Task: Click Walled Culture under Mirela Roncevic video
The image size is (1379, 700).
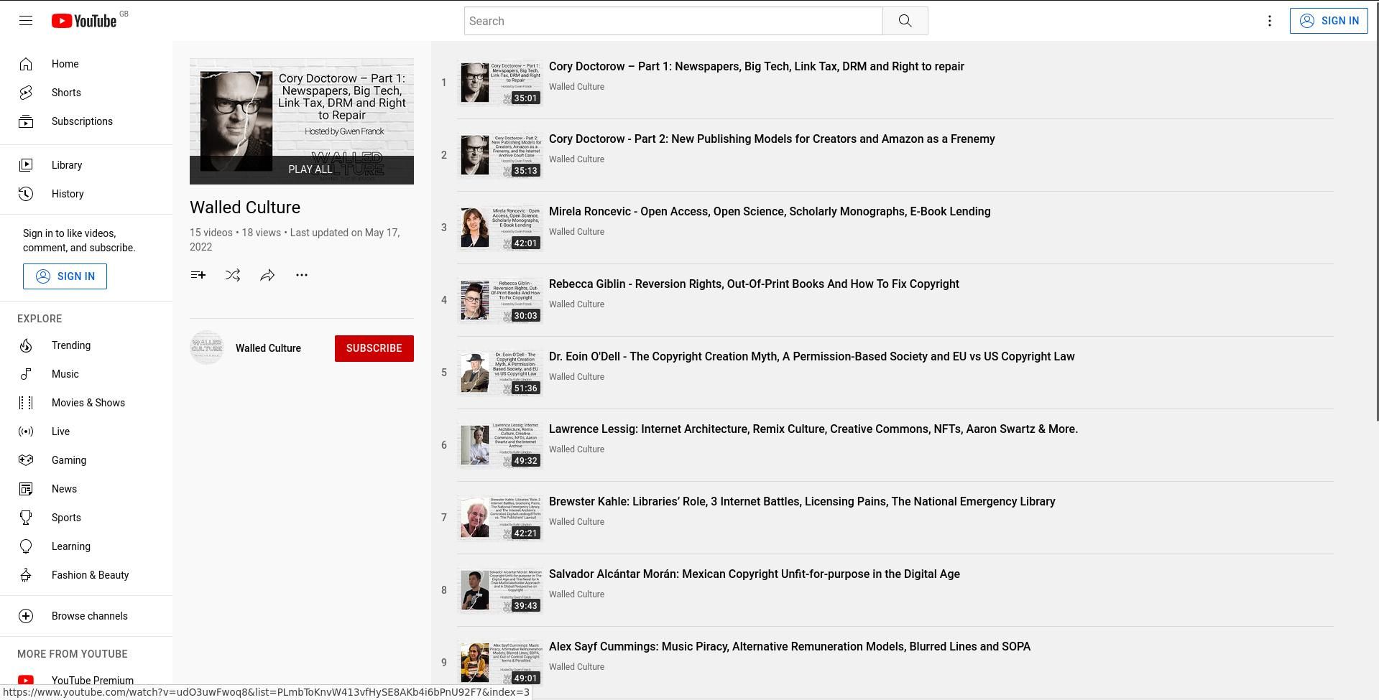Action: pyautogui.click(x=576, y=232)
